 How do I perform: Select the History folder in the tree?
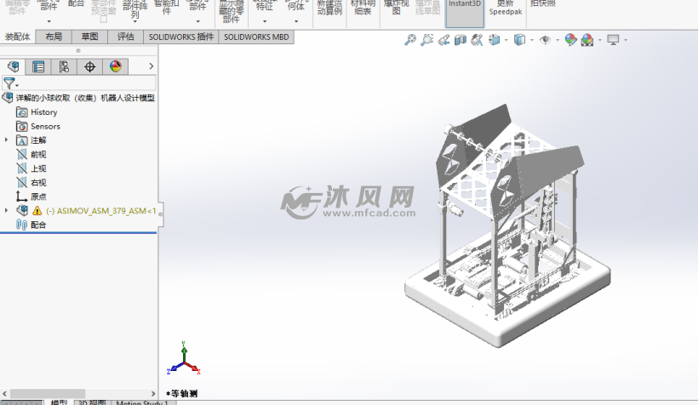point(43,112)
